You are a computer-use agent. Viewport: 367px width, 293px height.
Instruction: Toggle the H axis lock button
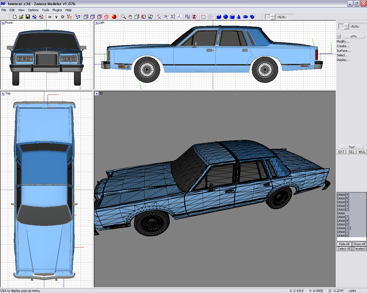coord(50,17)
